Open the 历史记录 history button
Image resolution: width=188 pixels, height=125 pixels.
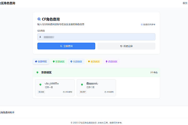click(126, 46)
